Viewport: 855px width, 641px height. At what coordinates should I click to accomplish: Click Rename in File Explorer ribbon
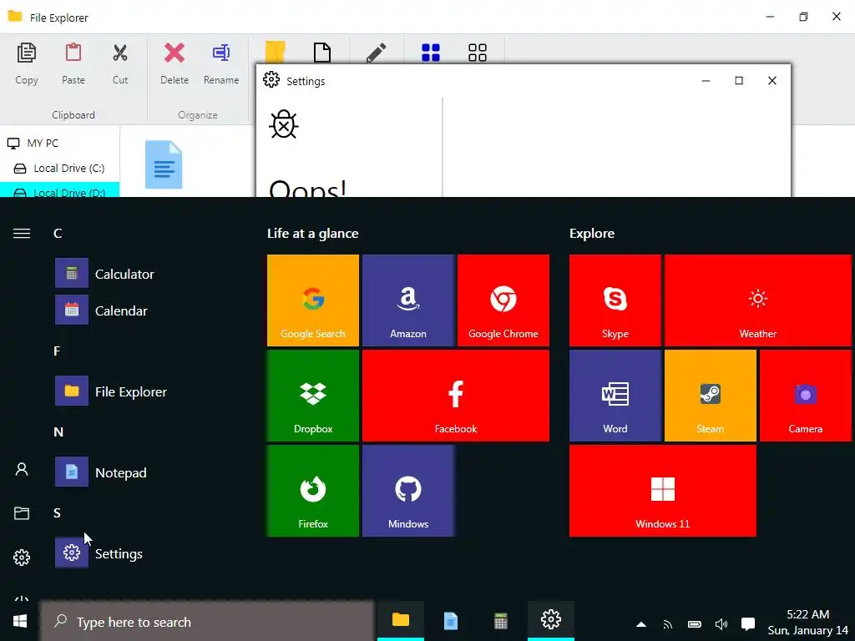click(x=220, y=63)
